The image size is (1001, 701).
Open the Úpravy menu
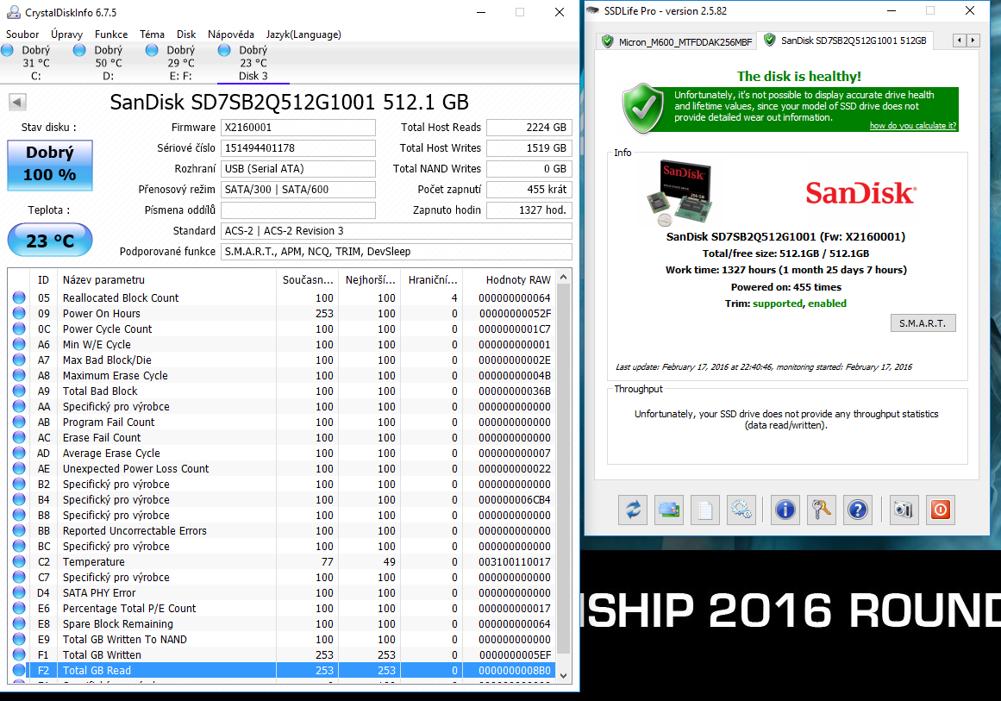click(x=67, y=34)
